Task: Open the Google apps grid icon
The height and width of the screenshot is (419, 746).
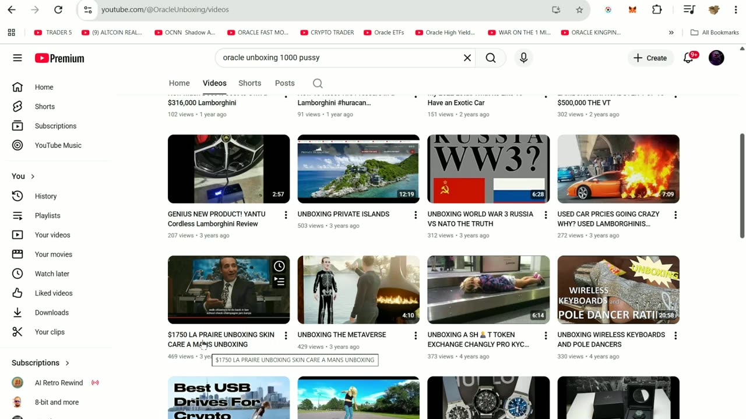Action: point(11,33)
